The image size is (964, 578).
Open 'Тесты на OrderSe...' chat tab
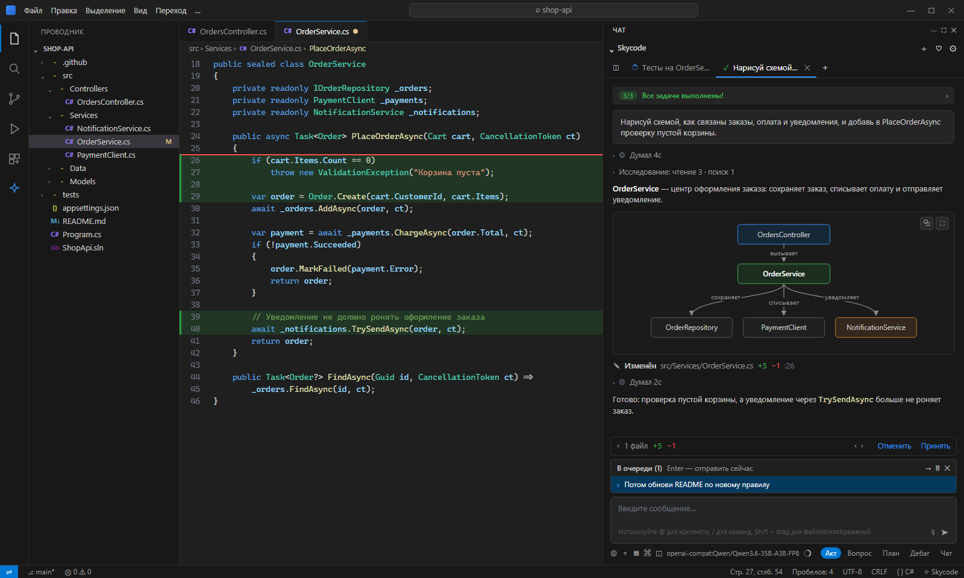671,68
